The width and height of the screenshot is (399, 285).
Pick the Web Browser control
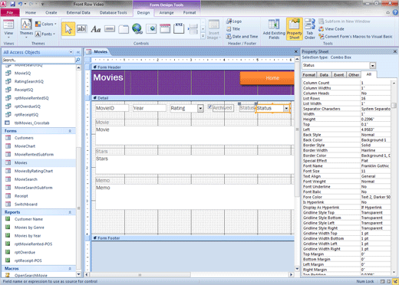[151, 29]
